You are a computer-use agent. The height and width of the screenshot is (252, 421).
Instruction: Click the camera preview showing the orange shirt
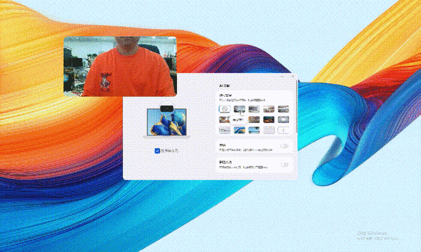120,66
